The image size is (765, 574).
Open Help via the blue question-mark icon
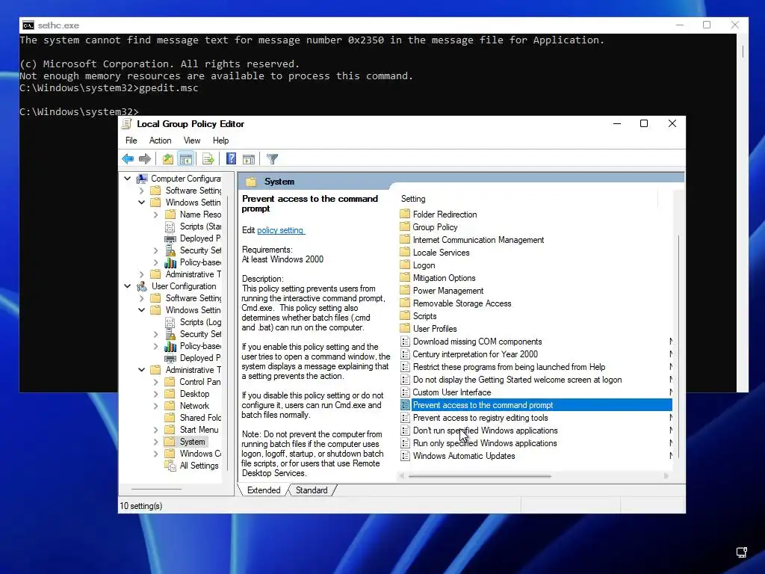231,158
